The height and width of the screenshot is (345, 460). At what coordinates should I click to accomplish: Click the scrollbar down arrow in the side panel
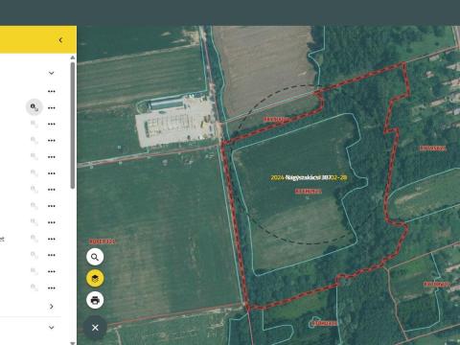(x=73, y=343)
